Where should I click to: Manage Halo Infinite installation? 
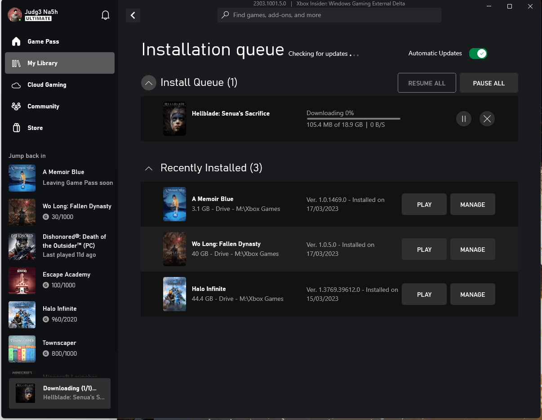(473, 295)
